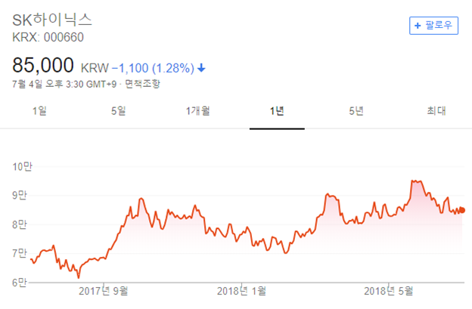Click the 면책조항 disclaimer link

pos(142,84)
